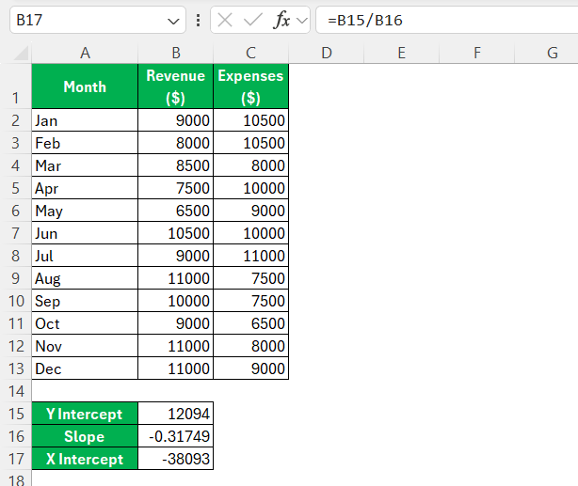Click the Expenses ($) header cell
The height and width of the screenshot is (486, 578).
point(250,86)
